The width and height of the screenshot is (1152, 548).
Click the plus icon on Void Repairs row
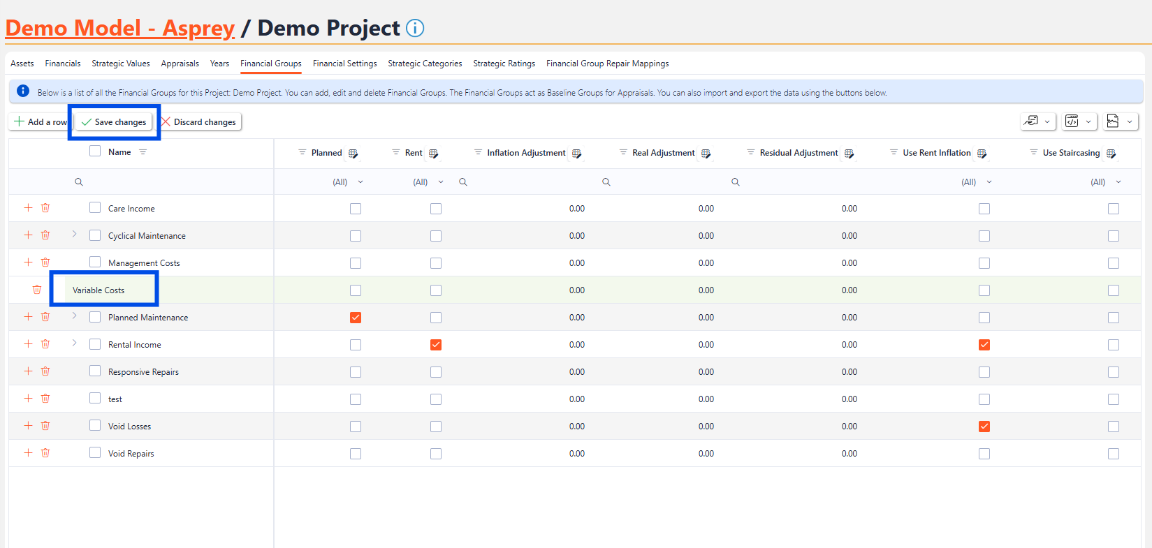pyautogui.click(x=28, y=453)
